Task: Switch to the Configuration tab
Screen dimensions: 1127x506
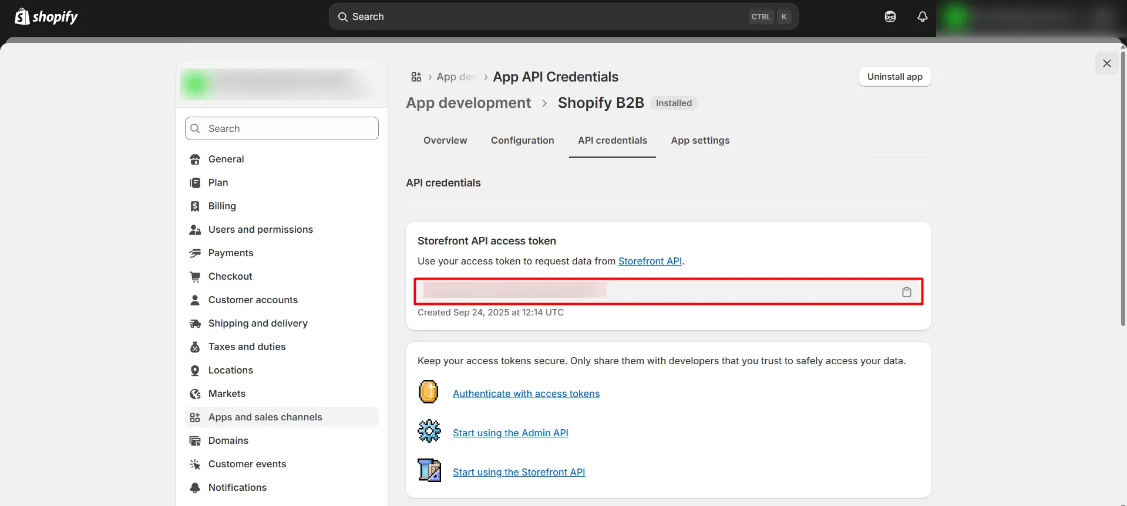Action: click(523, 141)
